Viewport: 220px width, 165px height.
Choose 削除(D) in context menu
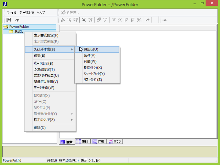50,128
